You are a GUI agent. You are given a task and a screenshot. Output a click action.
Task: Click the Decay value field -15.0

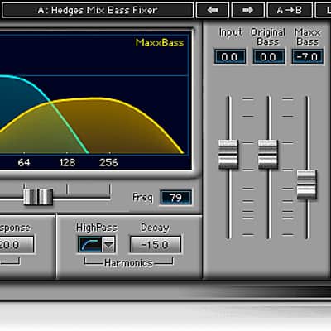tap(156, 244)
